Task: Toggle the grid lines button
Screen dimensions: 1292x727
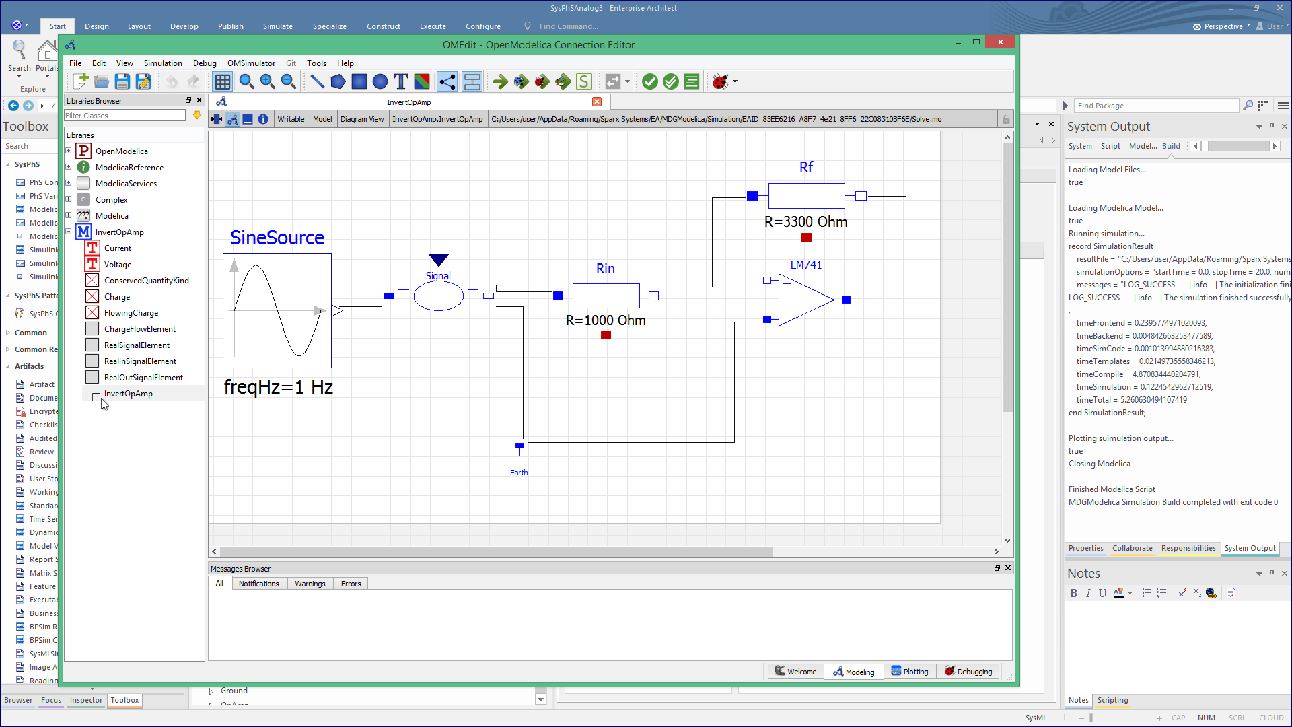Action: [222, 81]
